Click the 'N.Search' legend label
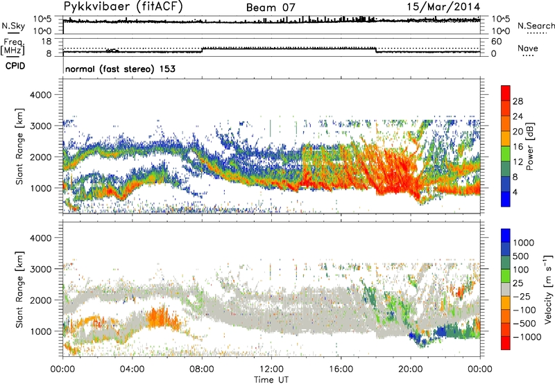The image size is (555, 384). point(536,26)
